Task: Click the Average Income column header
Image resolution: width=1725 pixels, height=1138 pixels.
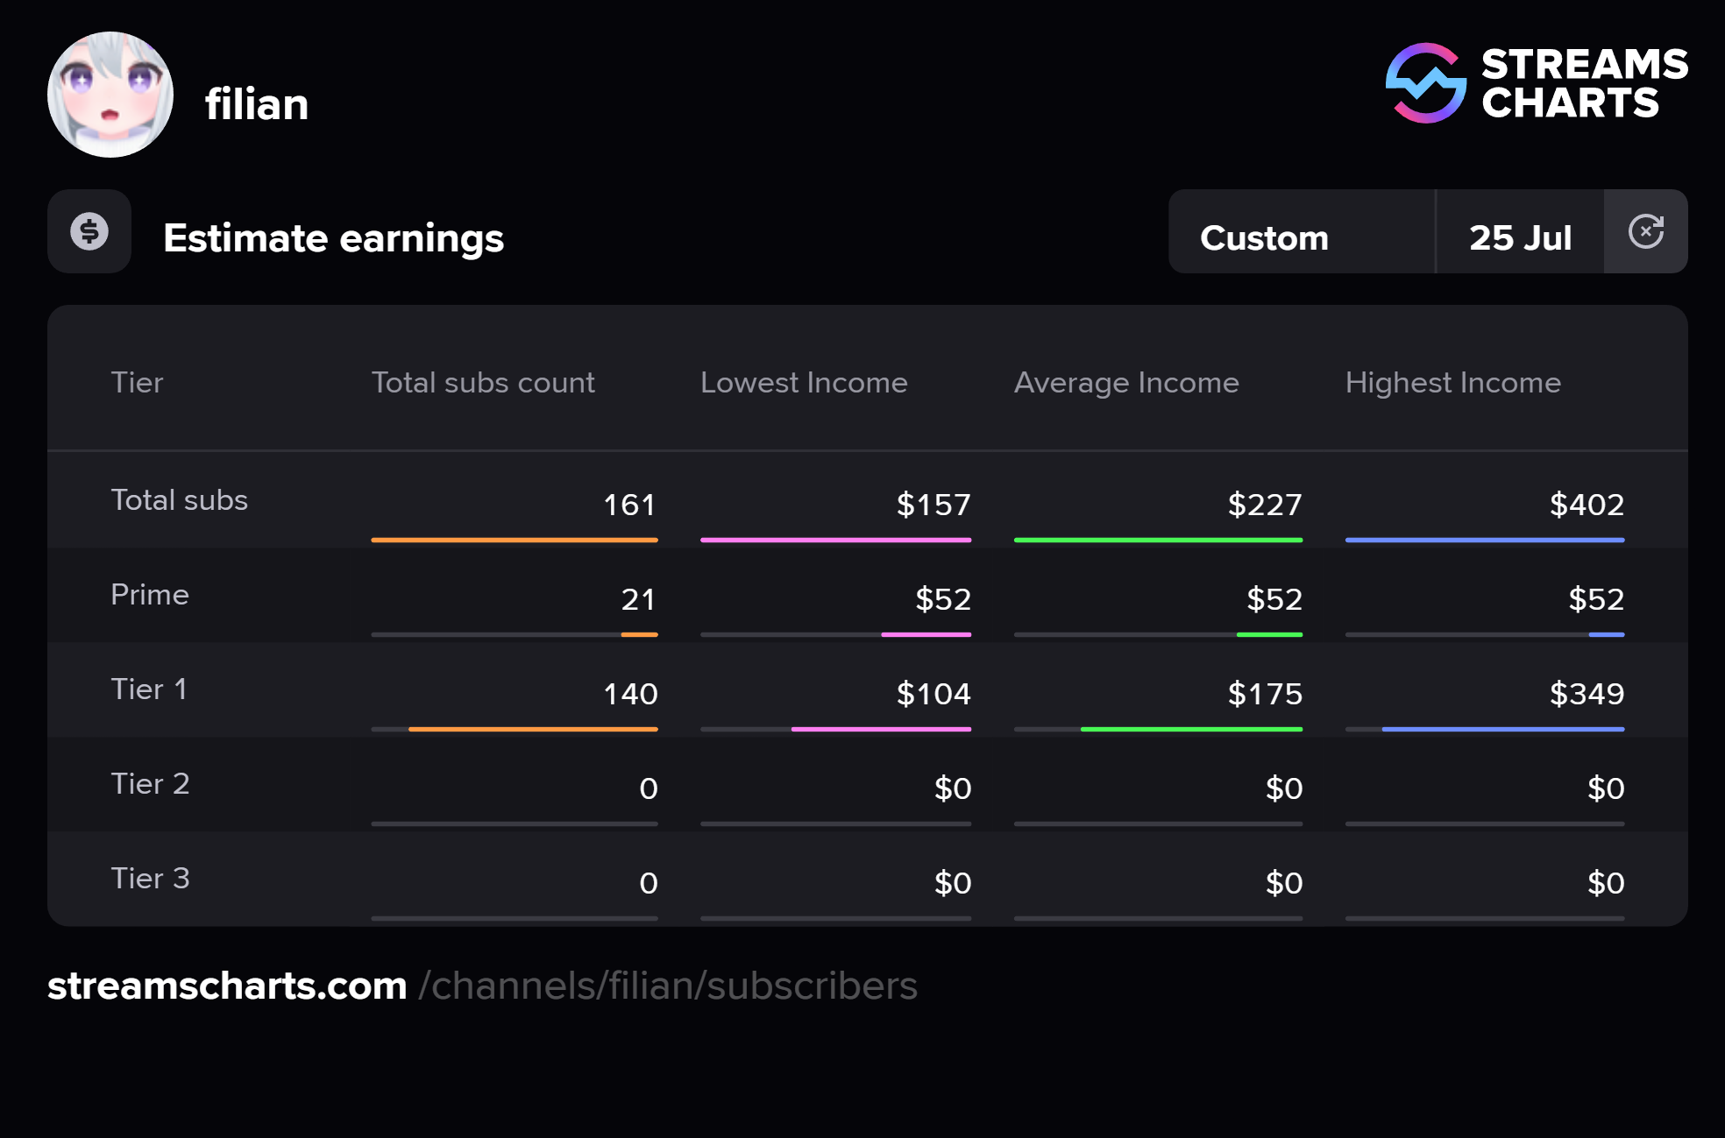Action: [x=1126, y=383]
